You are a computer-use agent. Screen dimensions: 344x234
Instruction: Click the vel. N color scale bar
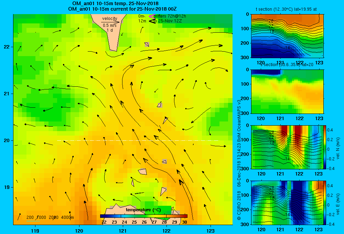325,147
